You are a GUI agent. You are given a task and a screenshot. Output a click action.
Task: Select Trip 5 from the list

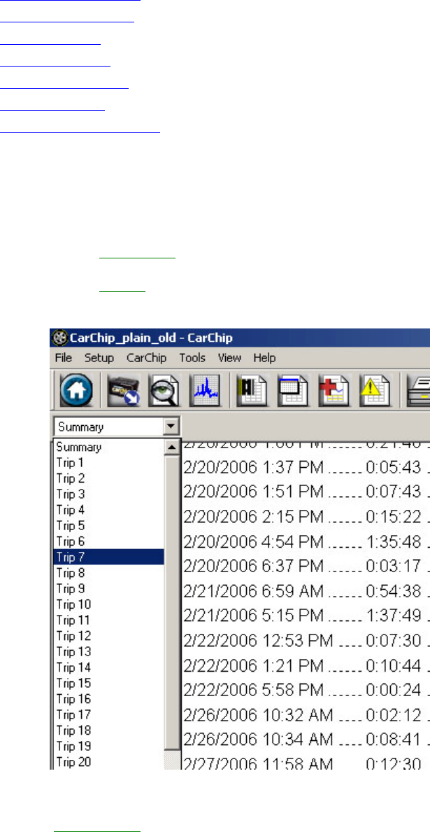pyautogui.click(x=108, y=526)
